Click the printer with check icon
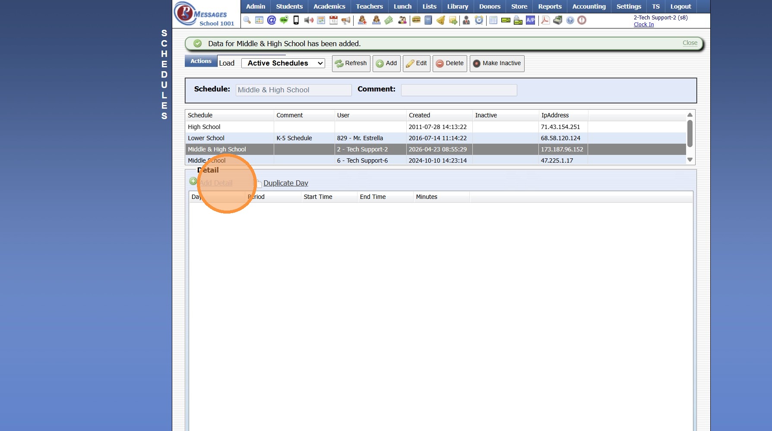This screenshot has height=431, width=772. tap(518, 20)
